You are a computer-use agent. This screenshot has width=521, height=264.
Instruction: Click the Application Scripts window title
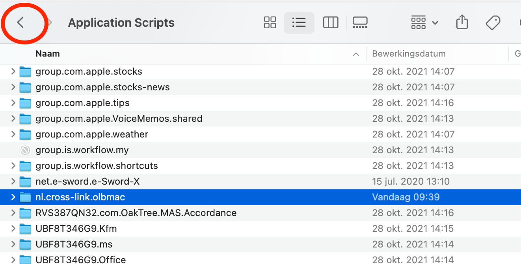[x=121, y=23]
